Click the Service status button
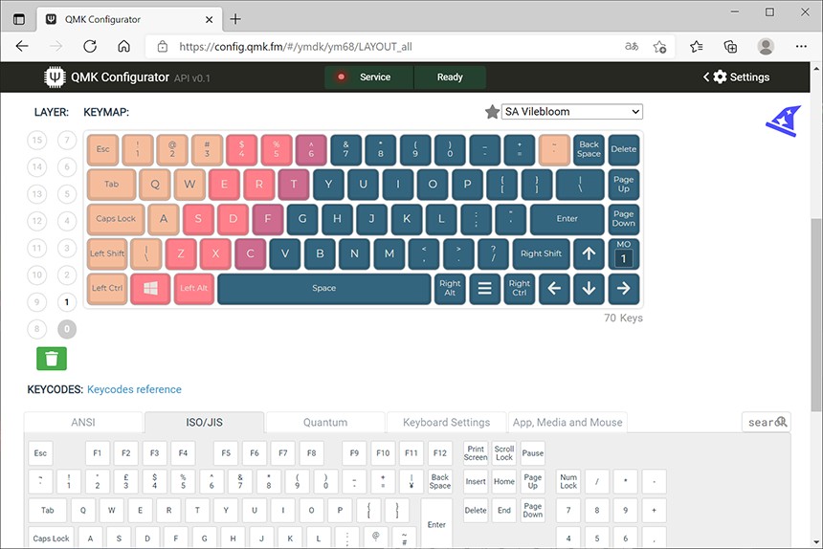823x549 pixels. (369, 77)
